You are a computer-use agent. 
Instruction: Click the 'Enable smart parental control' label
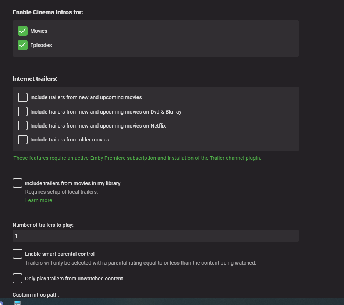60,254
